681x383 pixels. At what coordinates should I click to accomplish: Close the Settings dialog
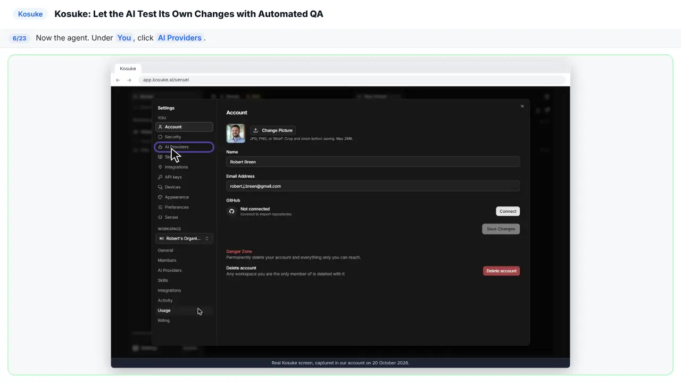[x=522, y=106]
